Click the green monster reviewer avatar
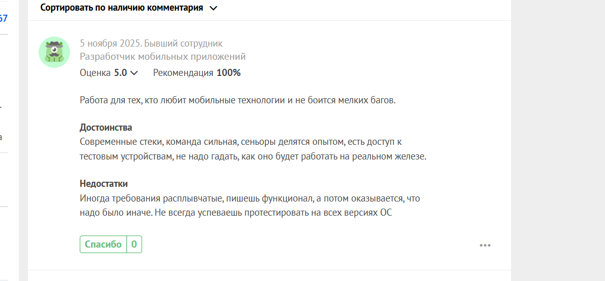The image size is (605, 281). (54, 52)
